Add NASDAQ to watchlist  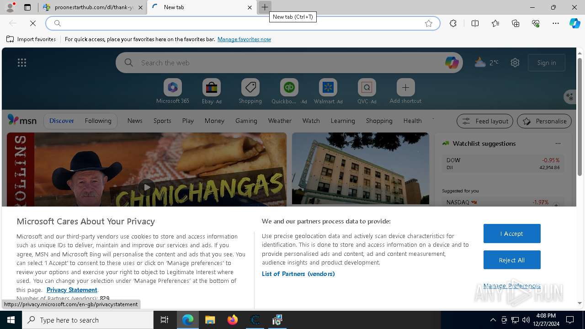(x=556, y=206)
